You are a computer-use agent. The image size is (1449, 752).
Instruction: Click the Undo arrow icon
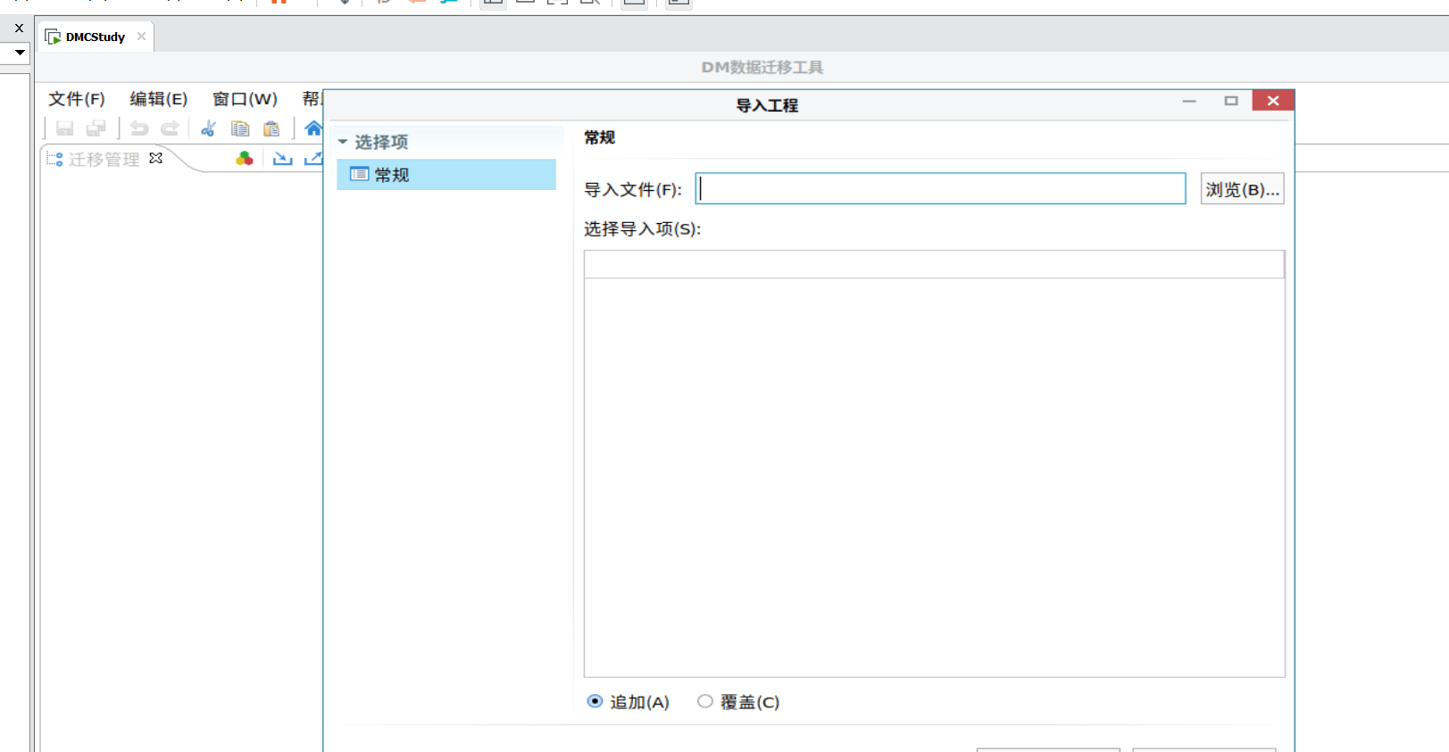point(138,128)
